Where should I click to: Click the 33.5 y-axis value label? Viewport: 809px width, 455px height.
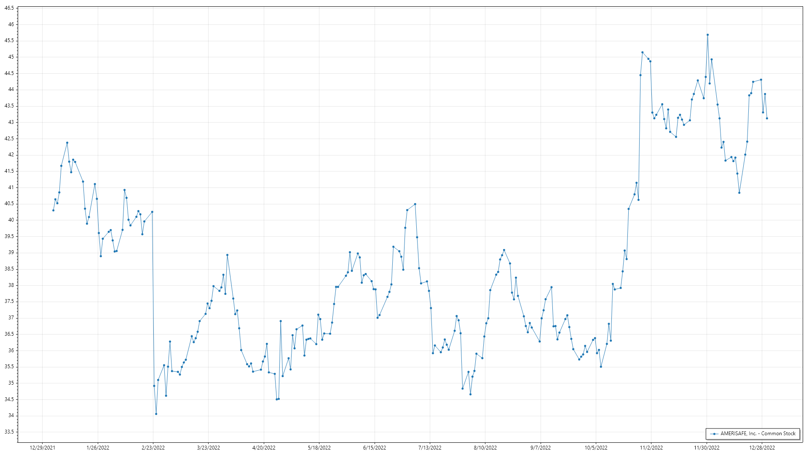pyautogui.click(x=9, y=432)
